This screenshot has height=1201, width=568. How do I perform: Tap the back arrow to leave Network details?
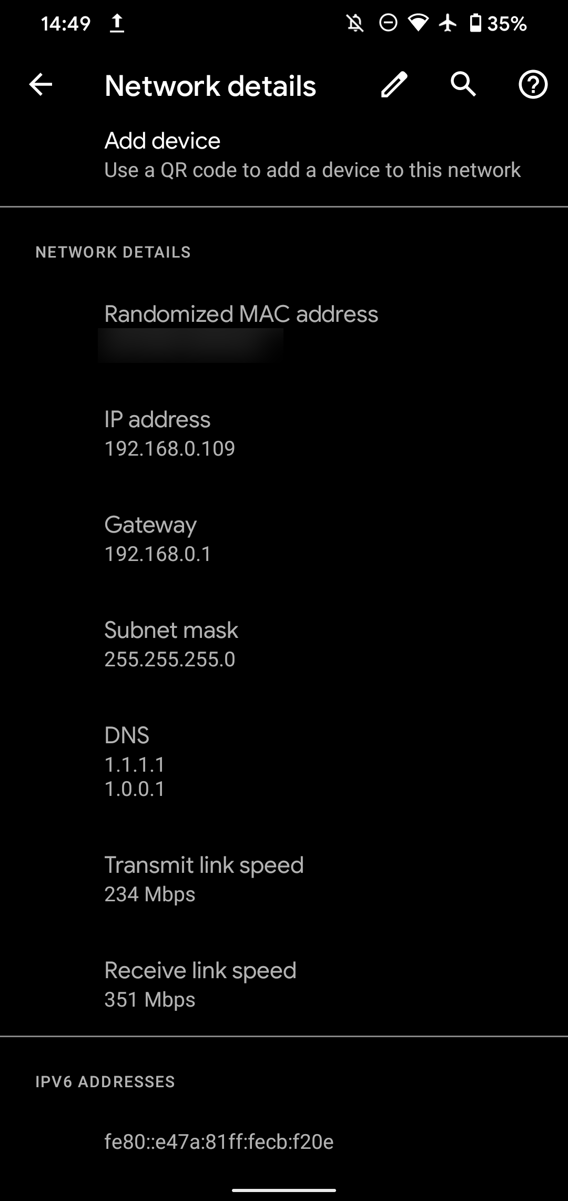click(39, 85)
